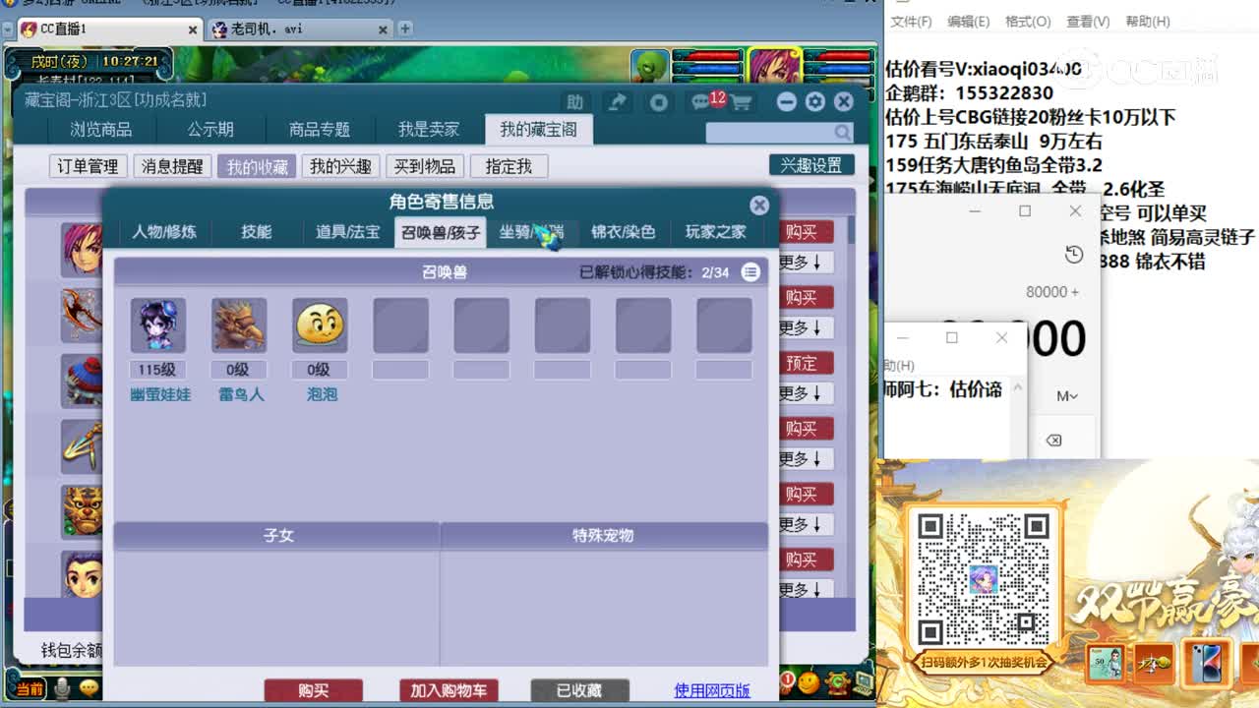Open the 我是卖家 tab
This screenshot has height=708, width=1259.
428,130
